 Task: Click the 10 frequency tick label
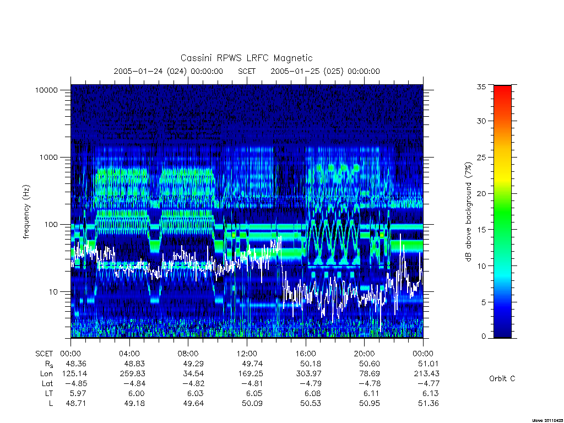(x=53, y=292)
